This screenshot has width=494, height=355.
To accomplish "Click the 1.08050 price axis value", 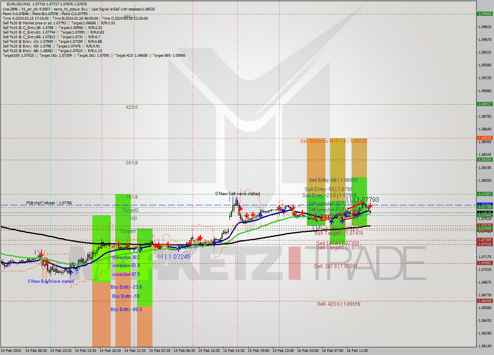I will pos(485,181).
